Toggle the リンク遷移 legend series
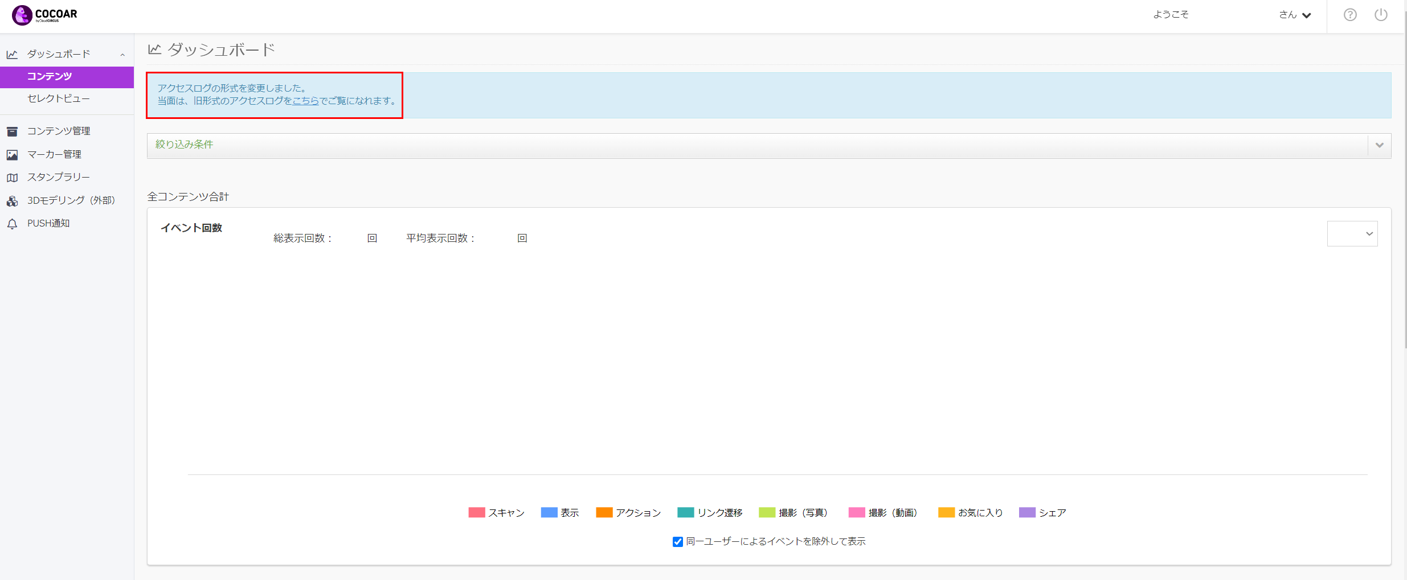The height and width of the screenshot is (580, 1407). [710, 513]
